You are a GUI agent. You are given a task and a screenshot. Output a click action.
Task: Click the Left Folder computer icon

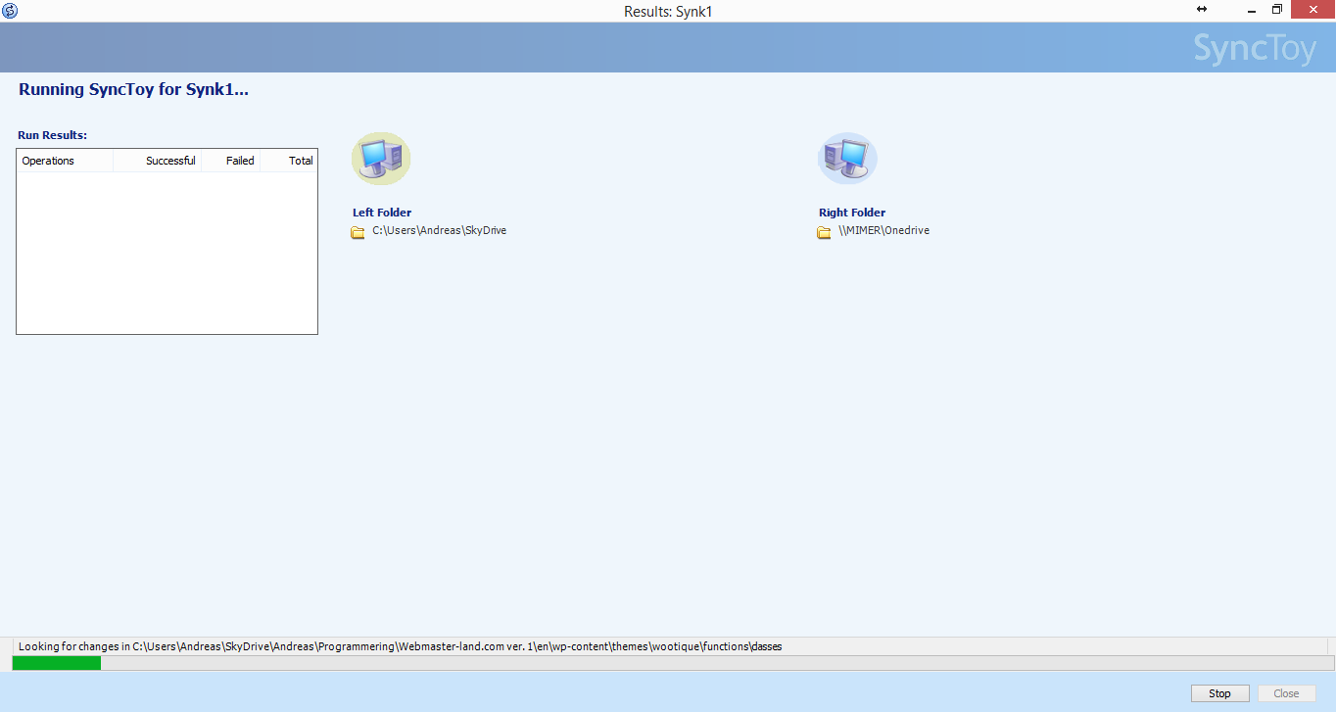381,159
